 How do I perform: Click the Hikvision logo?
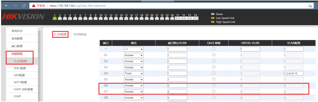click(x=23, y=17)
